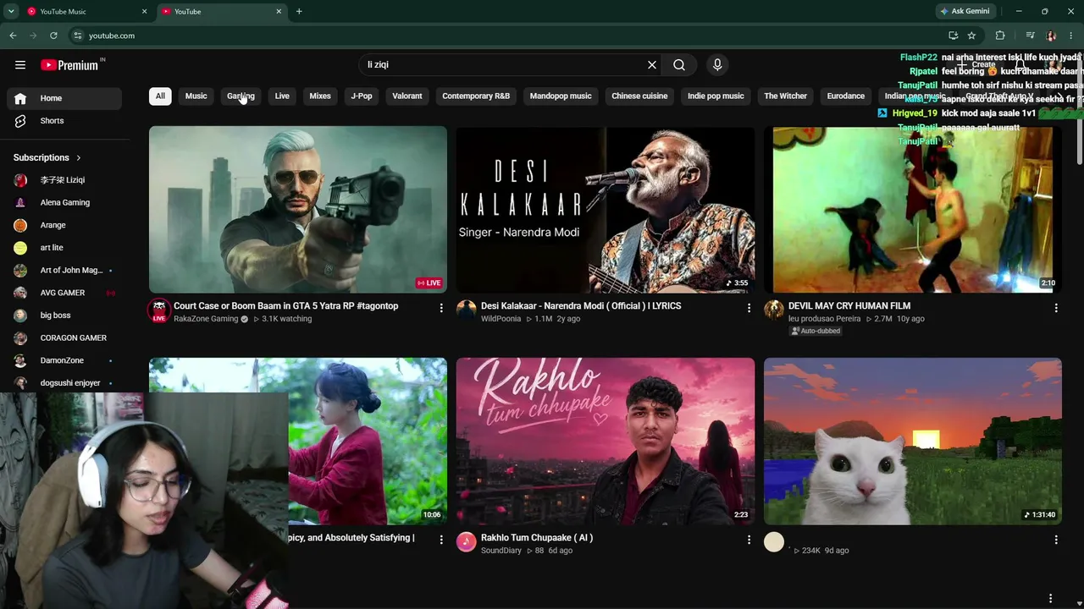Open the DEVIL MAY CRY HUMAN FILM title
Screen dimensions: 1084x609
pyautogui.click(x=849, y=306)
